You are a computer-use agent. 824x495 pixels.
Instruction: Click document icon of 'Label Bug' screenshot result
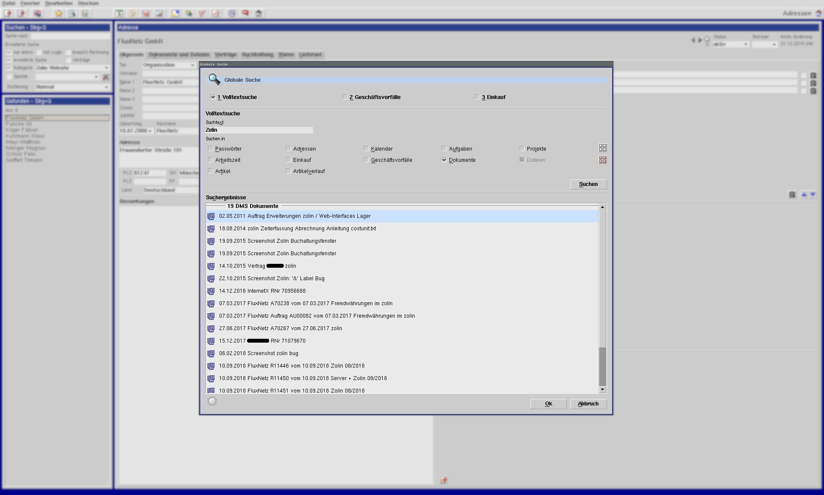(211, 279)
